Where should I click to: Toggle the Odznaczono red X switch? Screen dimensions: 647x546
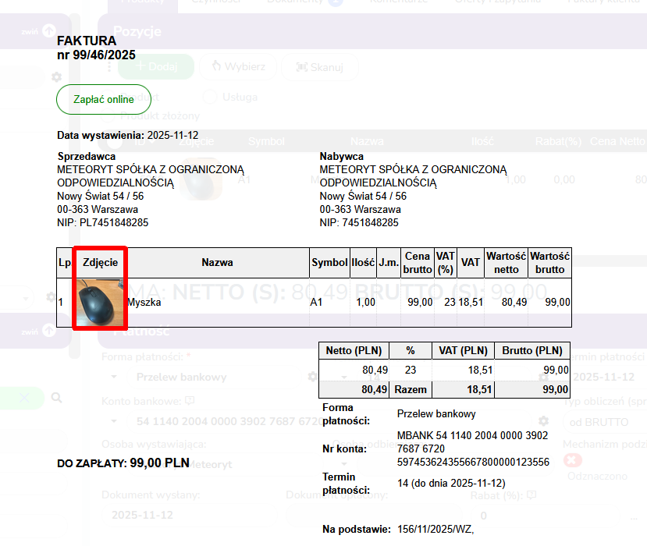tap(573, 461)
